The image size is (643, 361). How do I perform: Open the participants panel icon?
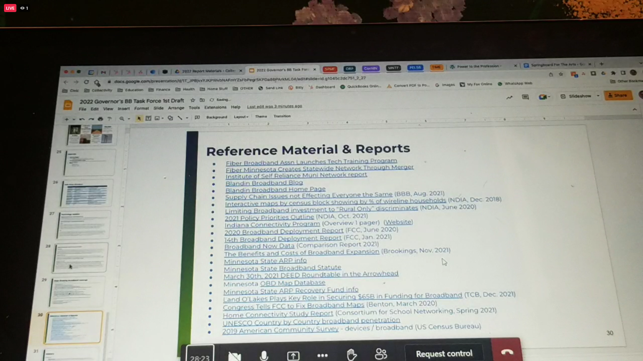click(381, 354)
